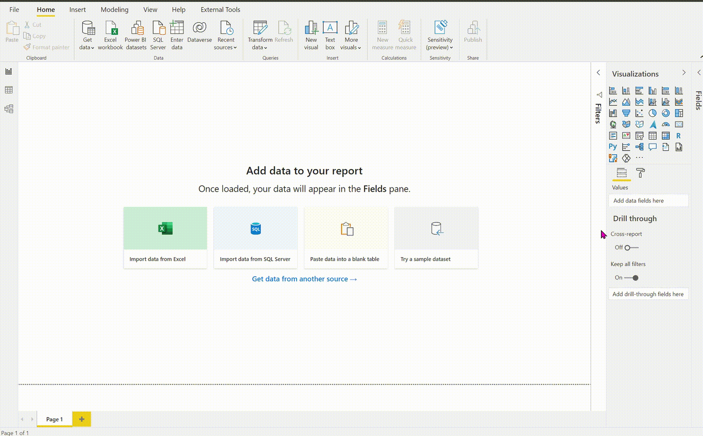Select the Treemap visual
The height and width of the screenshot is (436, 703).
(679, 113)
